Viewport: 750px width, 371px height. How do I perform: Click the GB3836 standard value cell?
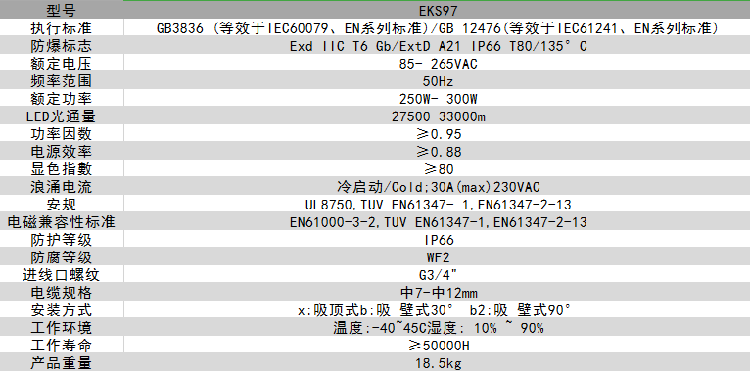tap(437, 28)
